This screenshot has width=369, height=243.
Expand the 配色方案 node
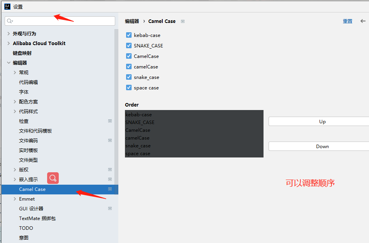point(15,102)
